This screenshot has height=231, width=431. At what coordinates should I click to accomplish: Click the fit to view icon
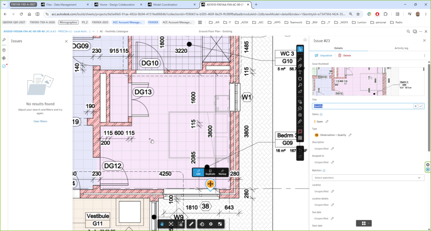[x=171, y=224]
